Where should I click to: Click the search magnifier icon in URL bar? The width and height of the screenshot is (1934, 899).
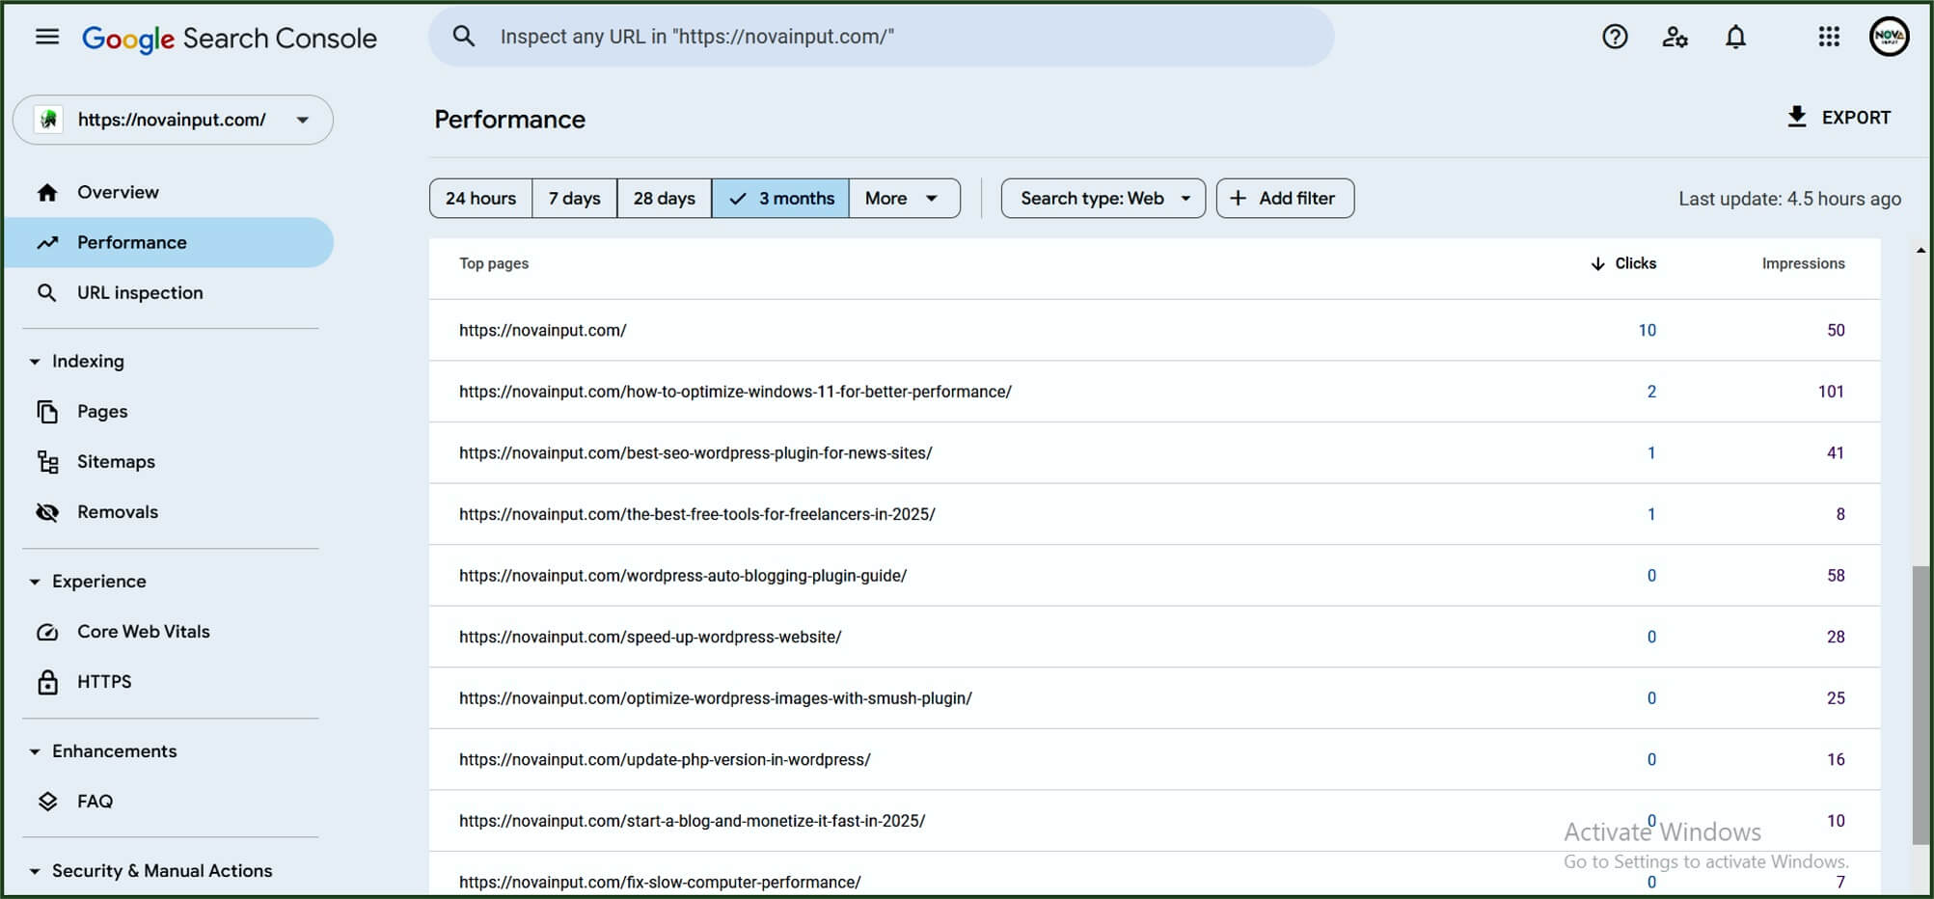[464, 37]
